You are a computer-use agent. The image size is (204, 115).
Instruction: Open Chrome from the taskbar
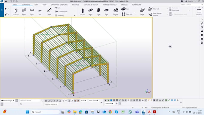[110, 112]
